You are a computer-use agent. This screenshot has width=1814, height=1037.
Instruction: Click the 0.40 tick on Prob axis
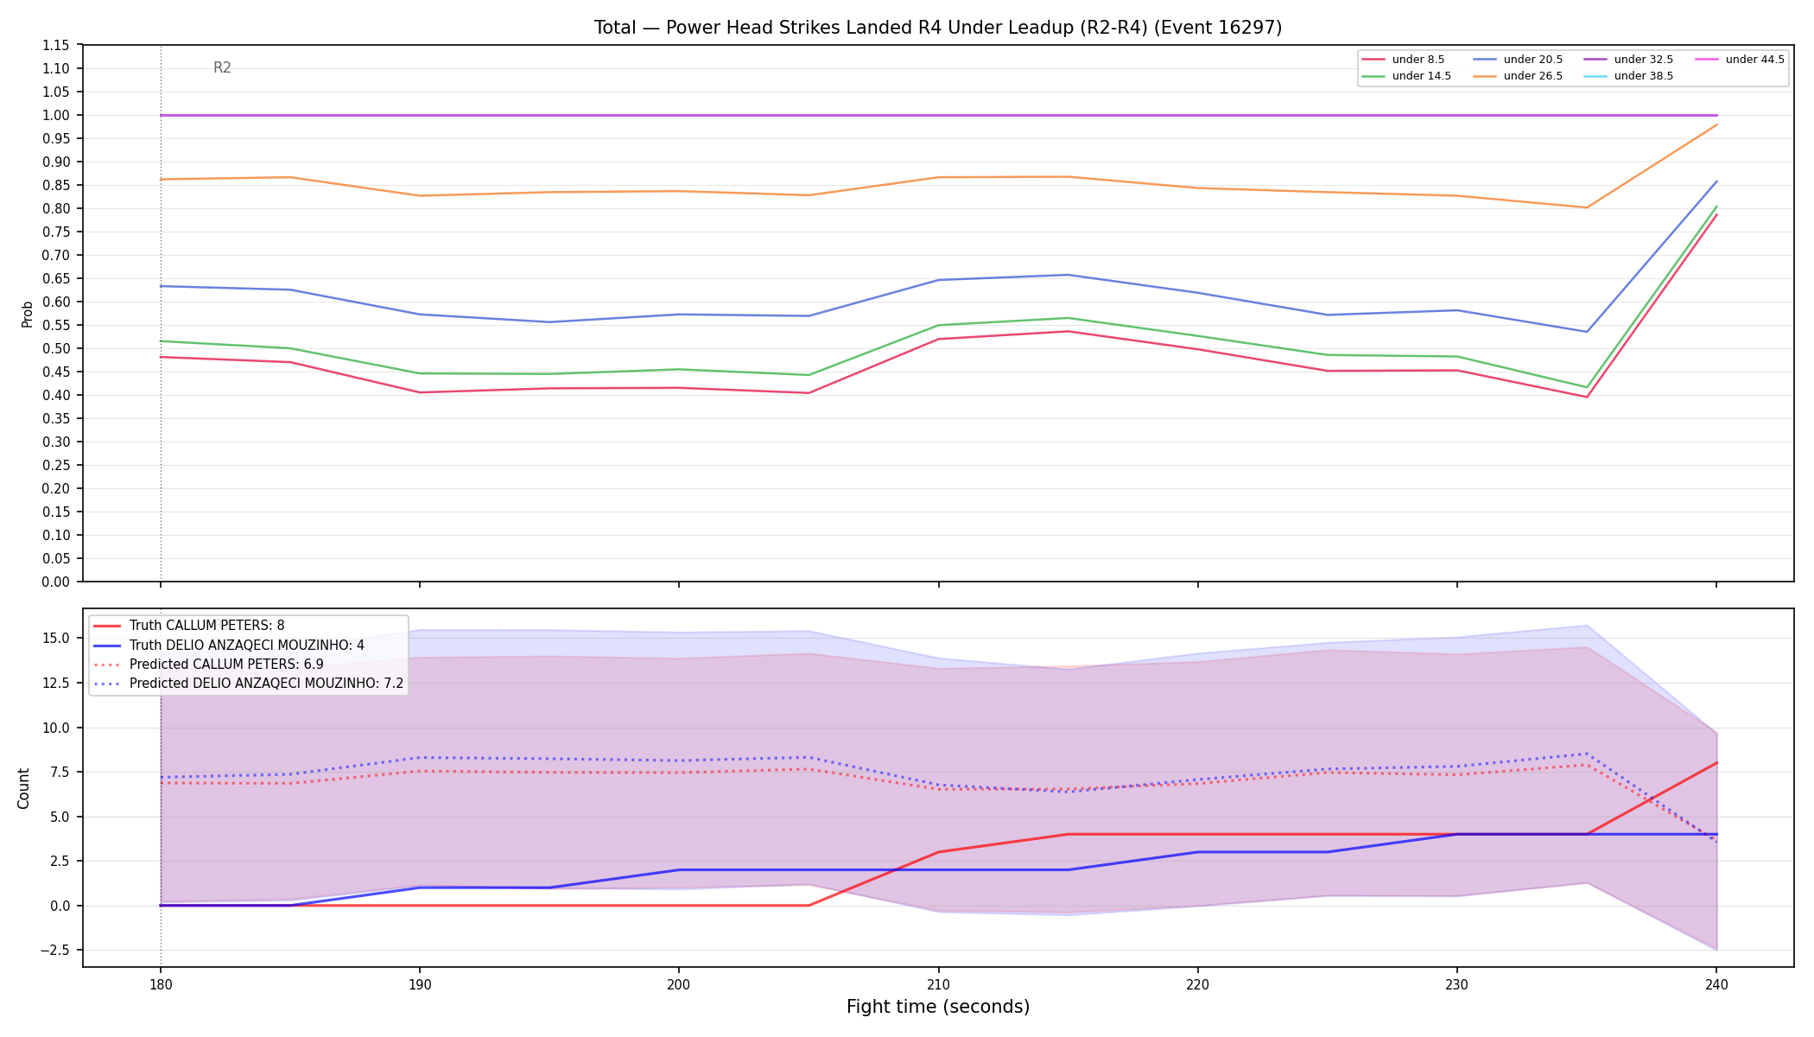(56, 395)
